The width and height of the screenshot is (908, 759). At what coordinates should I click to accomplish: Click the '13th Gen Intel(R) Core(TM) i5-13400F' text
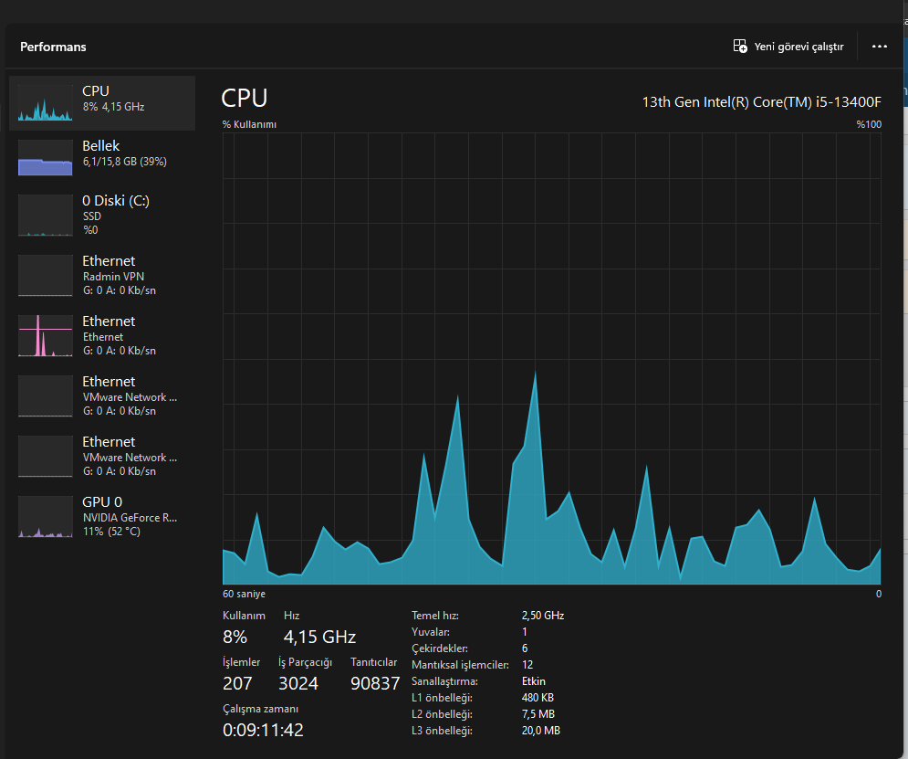[761, 102]
